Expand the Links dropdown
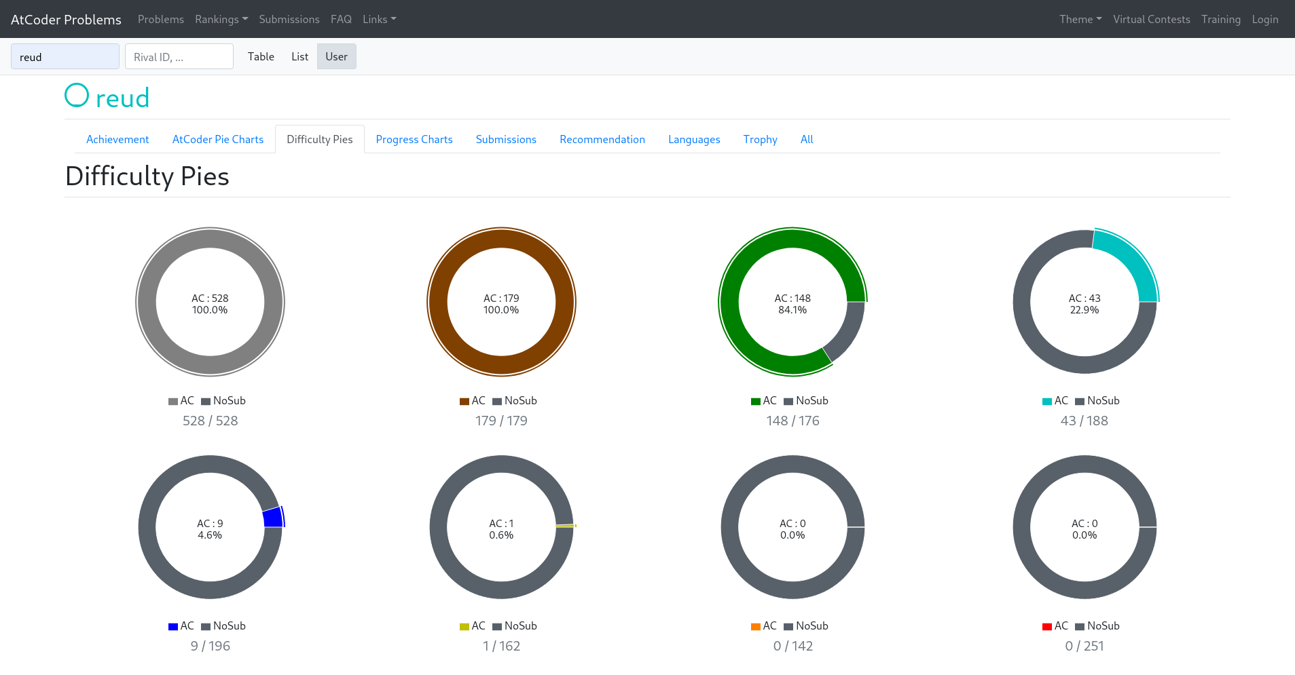This screenshot has height=675, width=1295. click(379, 19)
